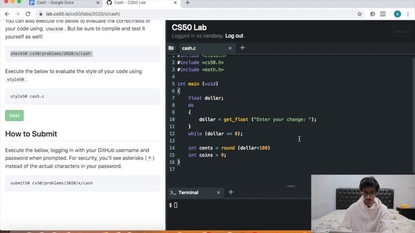Click the int cents round line

tap(229, 148)
